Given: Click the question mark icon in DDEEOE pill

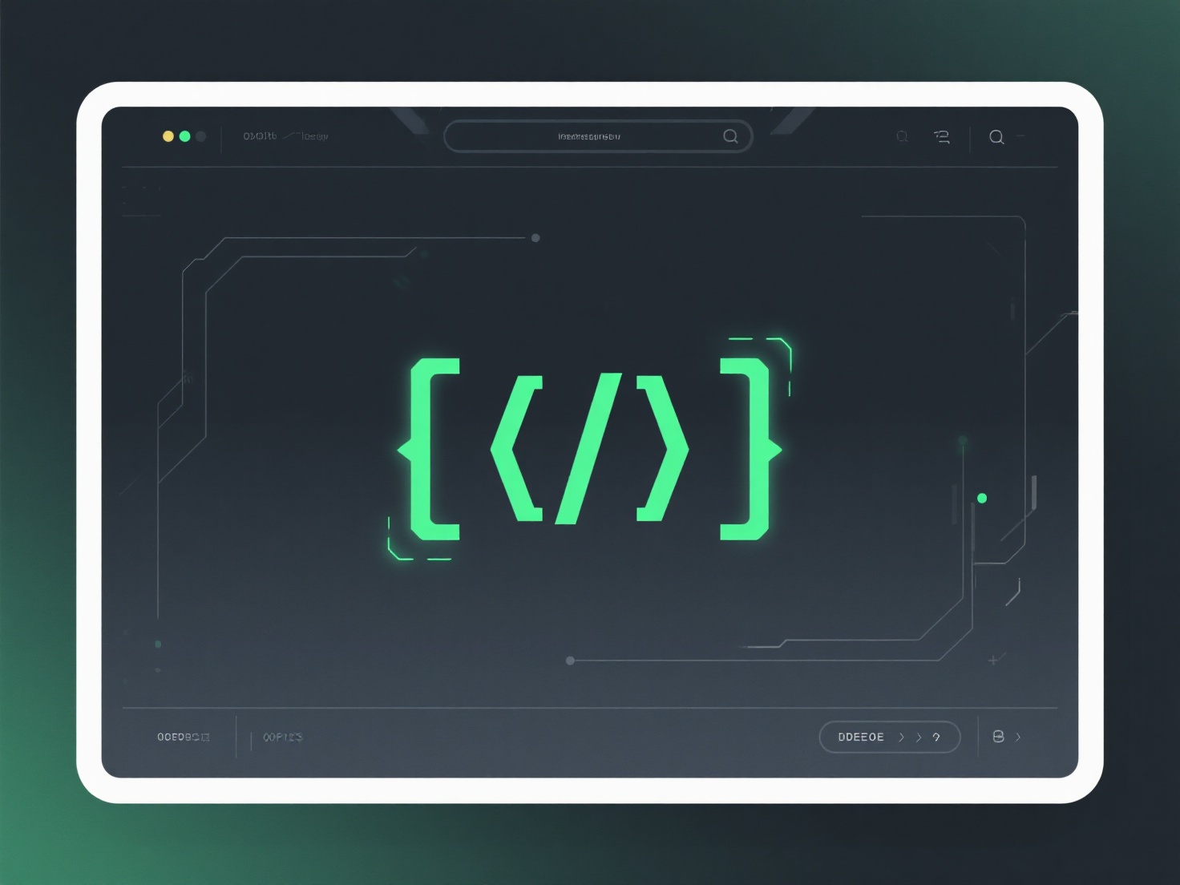Looking at the screenshot, I should pos(936,737).
